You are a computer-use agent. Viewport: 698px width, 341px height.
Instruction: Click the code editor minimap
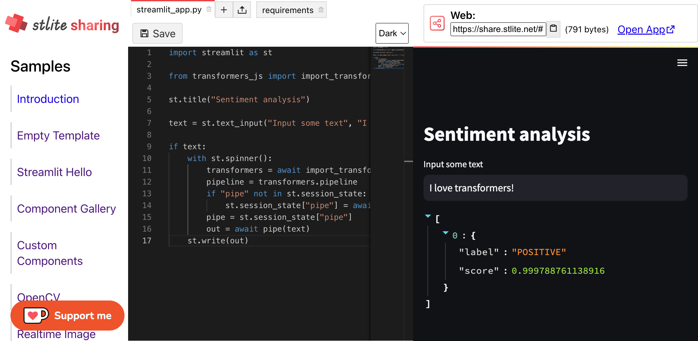[x=389, y=58]
